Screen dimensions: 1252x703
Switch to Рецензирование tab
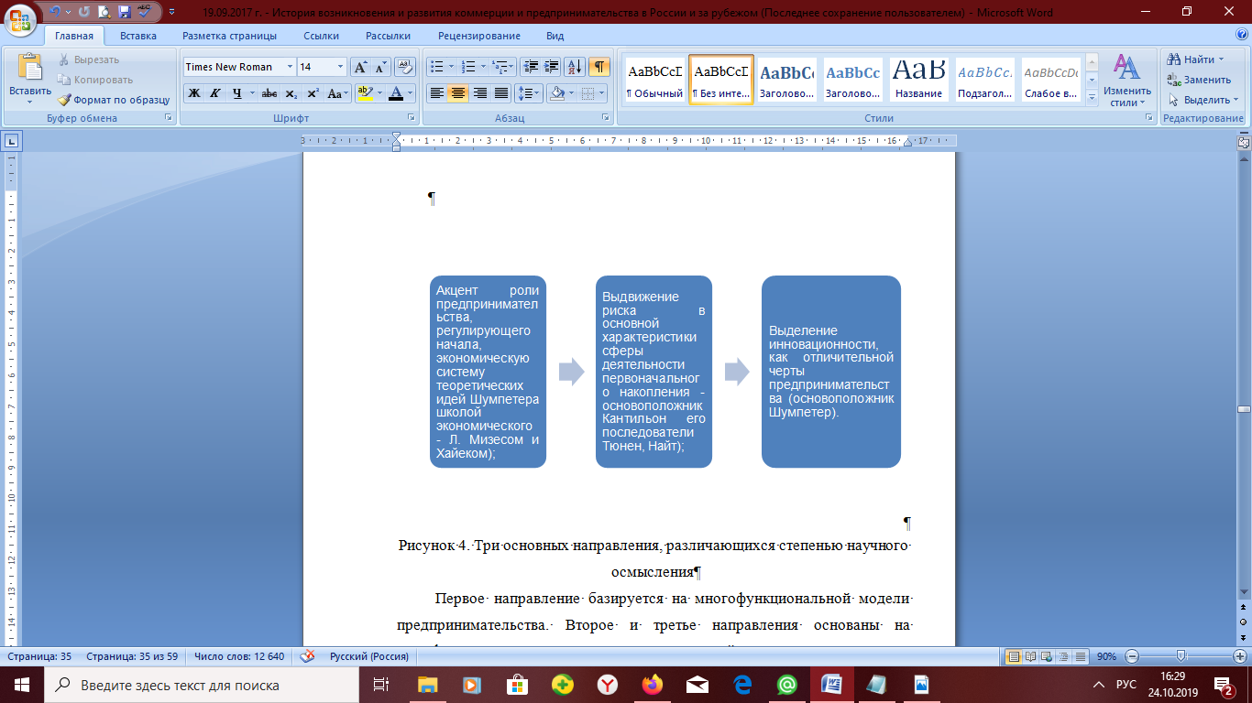click(x=478, y=36)
